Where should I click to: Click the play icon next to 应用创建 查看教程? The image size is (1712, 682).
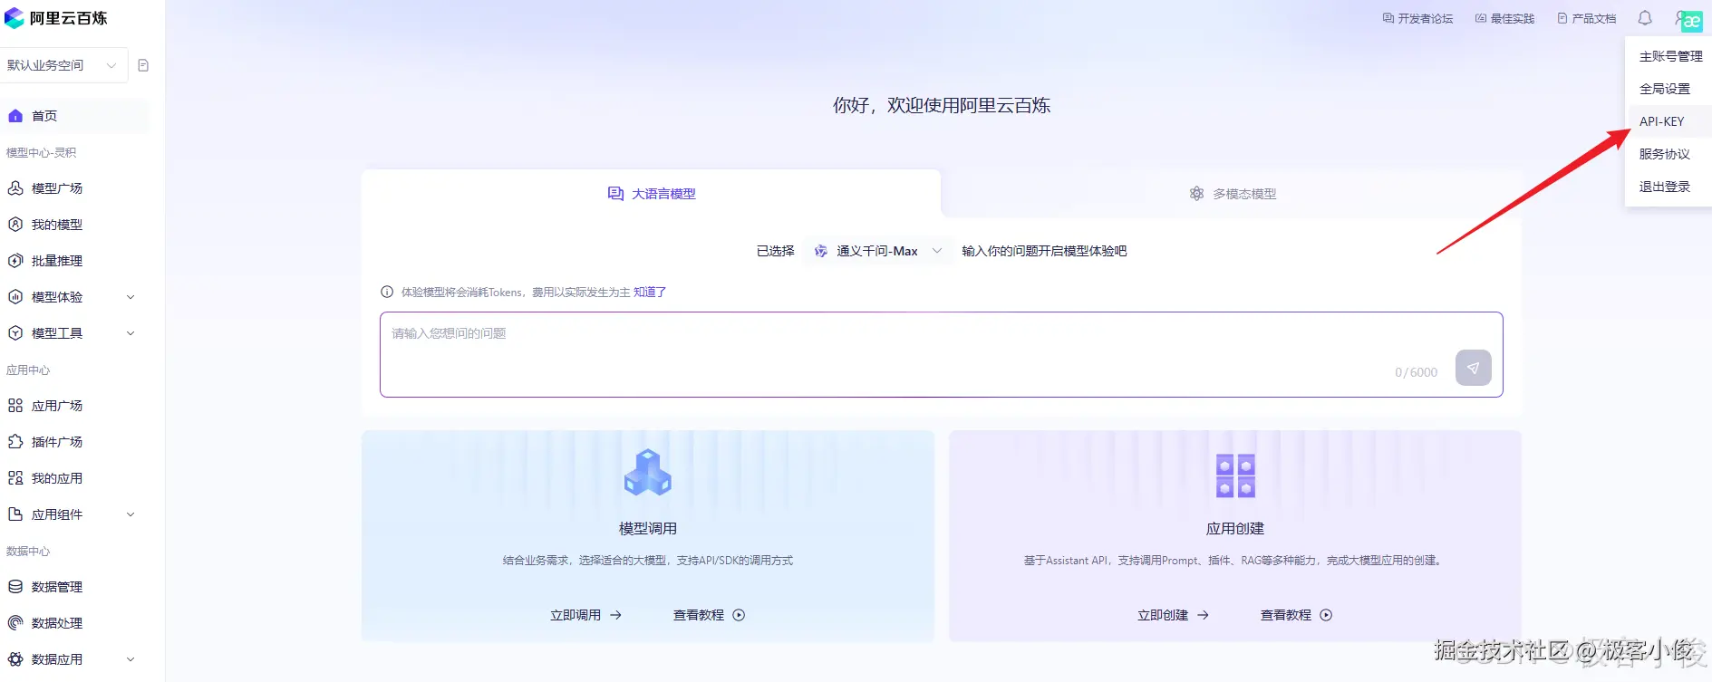point(1326,615)
